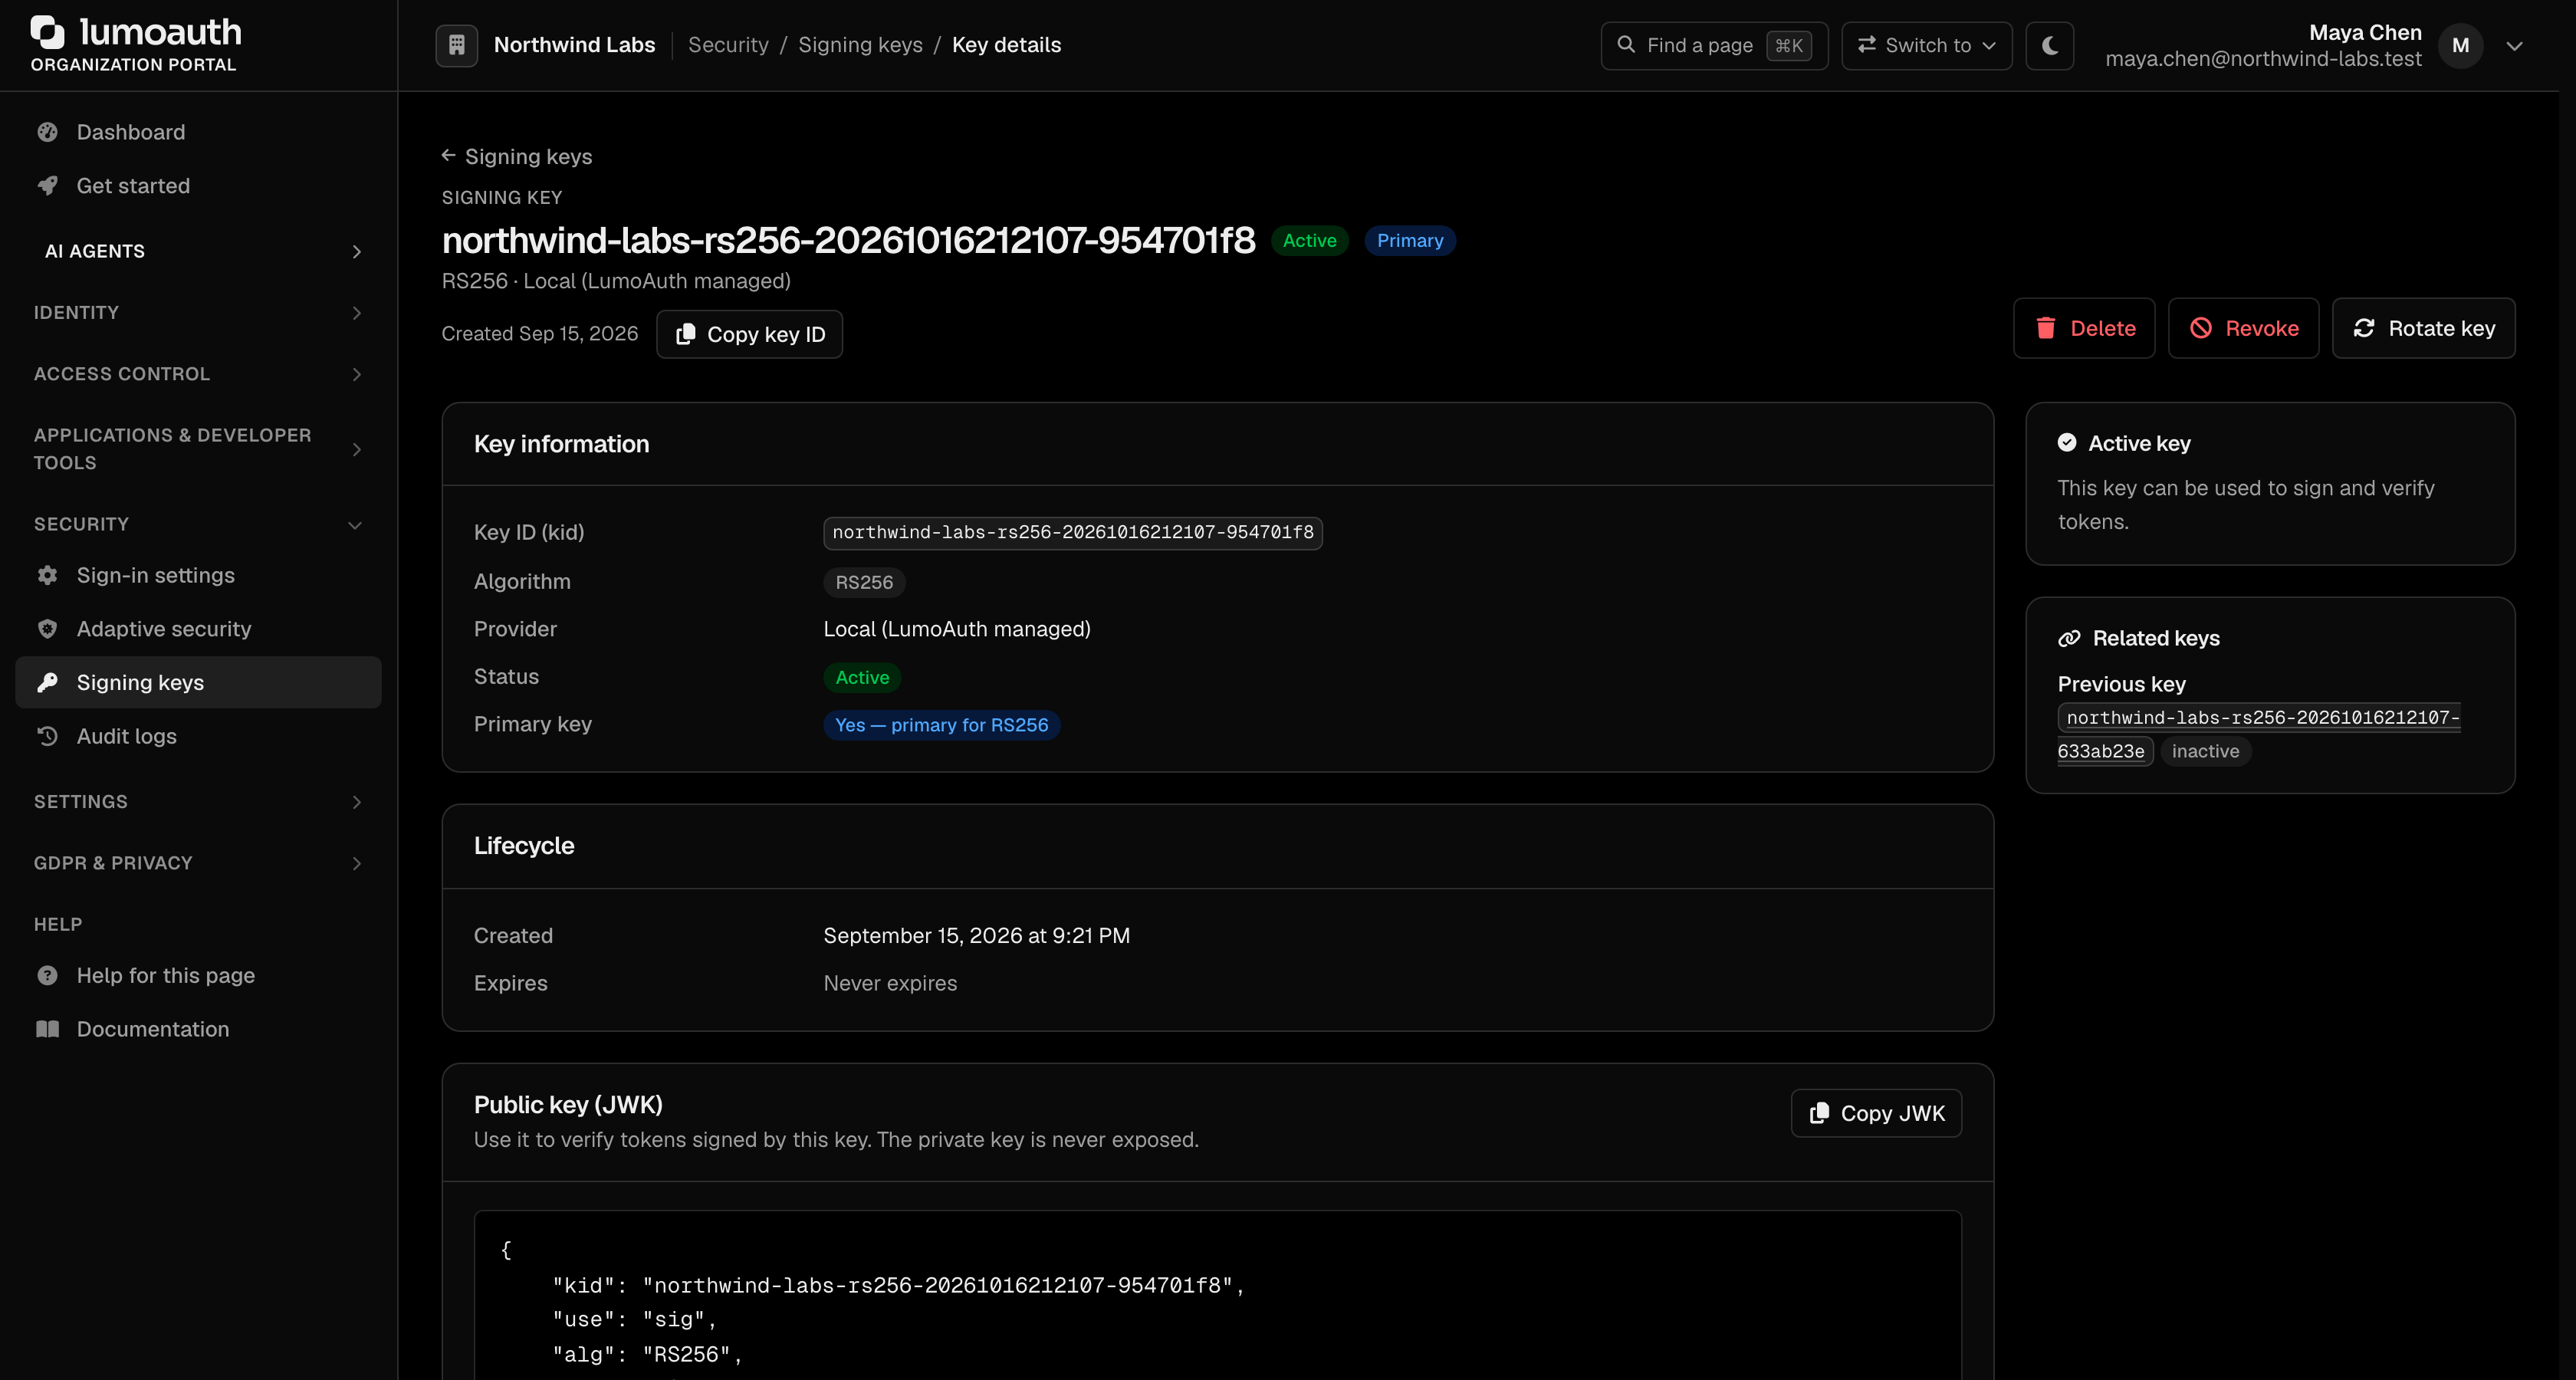This screenshot has height=1380, width=2576.
Task: Click the Active key checkmark icon
Action: click(2067, 443)
